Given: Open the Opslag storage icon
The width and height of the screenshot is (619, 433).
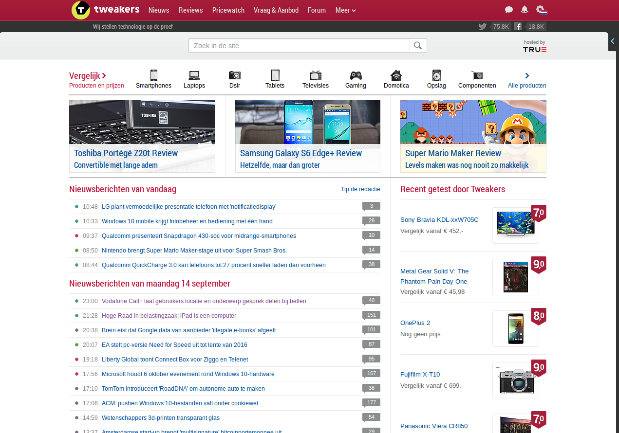Looking at the screenshot, I should click(436, 76).
